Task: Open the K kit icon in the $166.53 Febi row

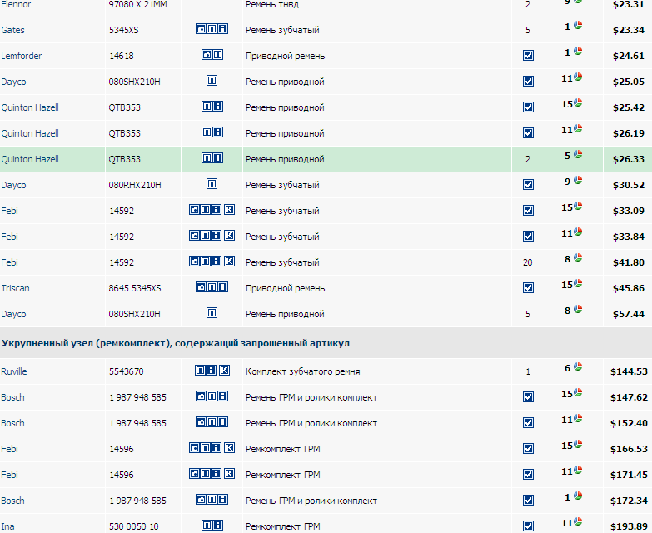Action: (x=230, y=447)
